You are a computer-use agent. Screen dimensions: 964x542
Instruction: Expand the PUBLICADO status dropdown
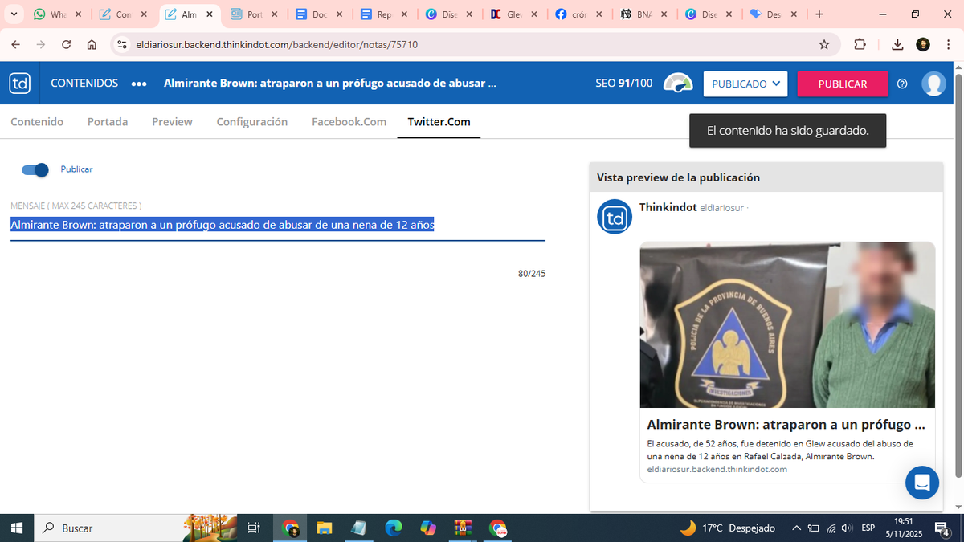[x=745, y=84]
